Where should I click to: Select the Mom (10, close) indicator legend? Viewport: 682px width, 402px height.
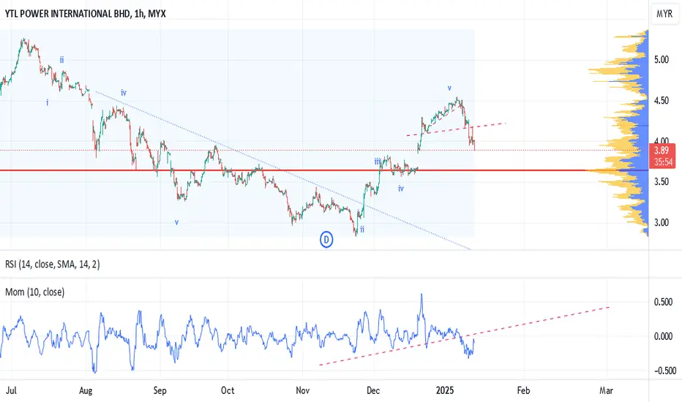pos(35,292)
